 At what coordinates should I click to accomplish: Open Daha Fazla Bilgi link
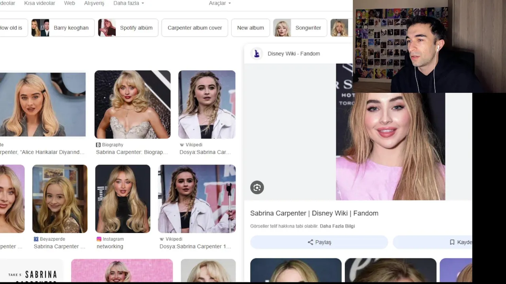click(x=337, y=226)
